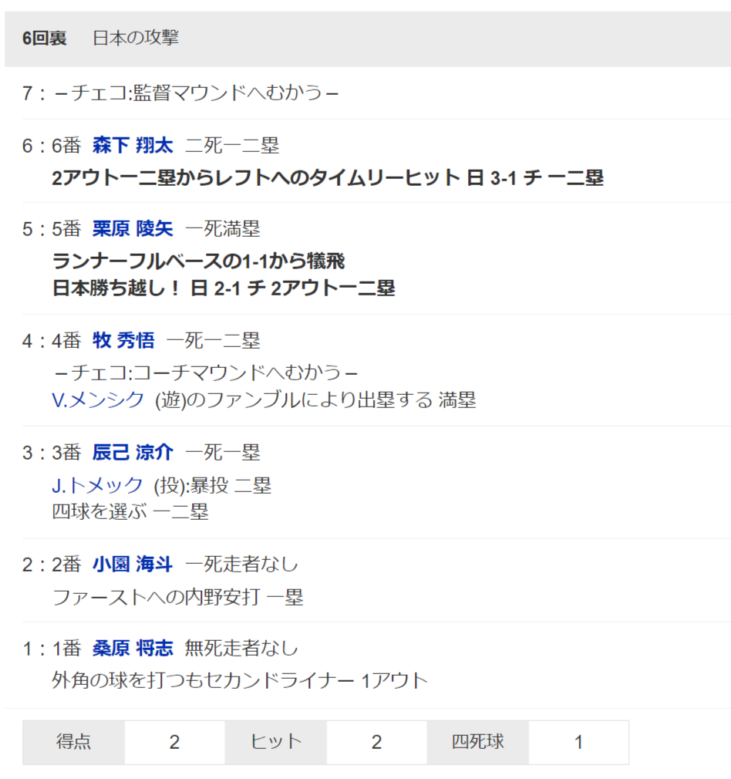
Task: Open player link 牧 秀悟
Action: click(x=123, y=341)
